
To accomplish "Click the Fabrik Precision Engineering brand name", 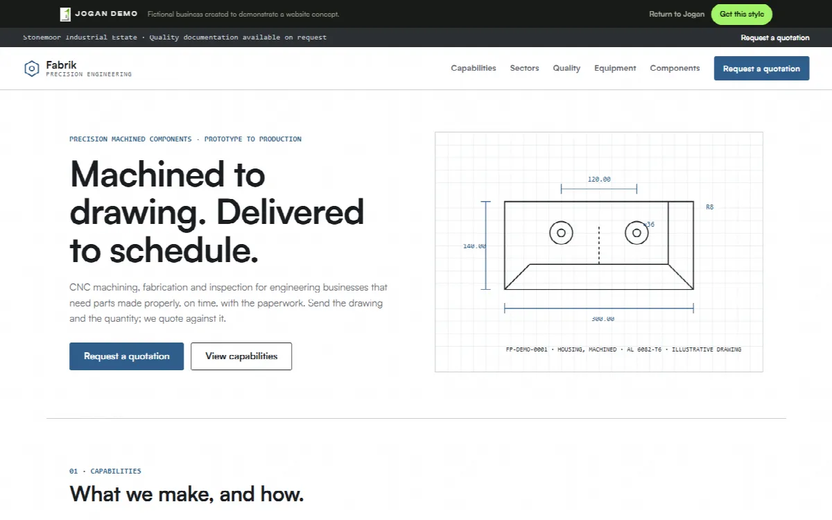I will [x=89, y=69].
